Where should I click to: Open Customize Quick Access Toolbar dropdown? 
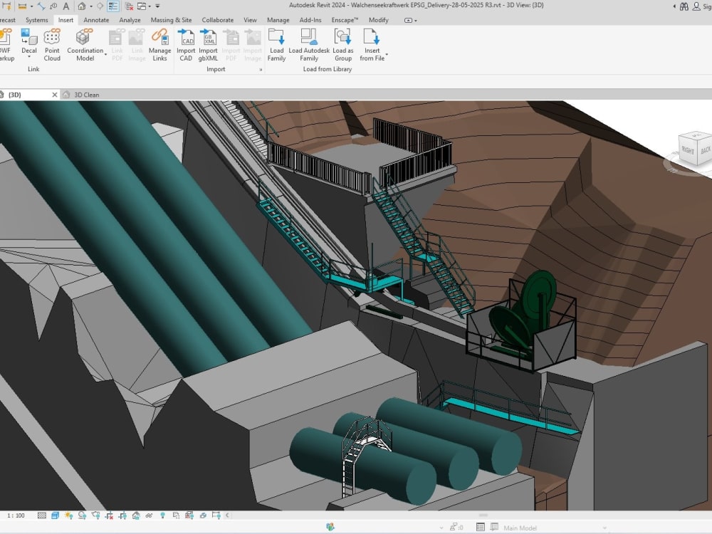[157, 6]
